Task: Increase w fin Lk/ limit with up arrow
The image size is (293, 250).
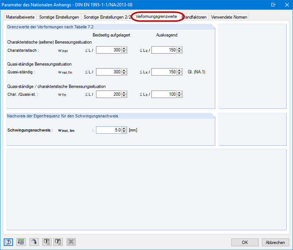Action: coord(179,93)
